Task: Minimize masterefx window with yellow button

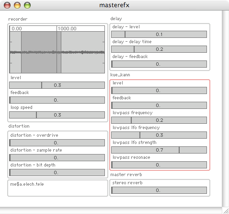Action: pyautogui.click(x=17, y=5)
